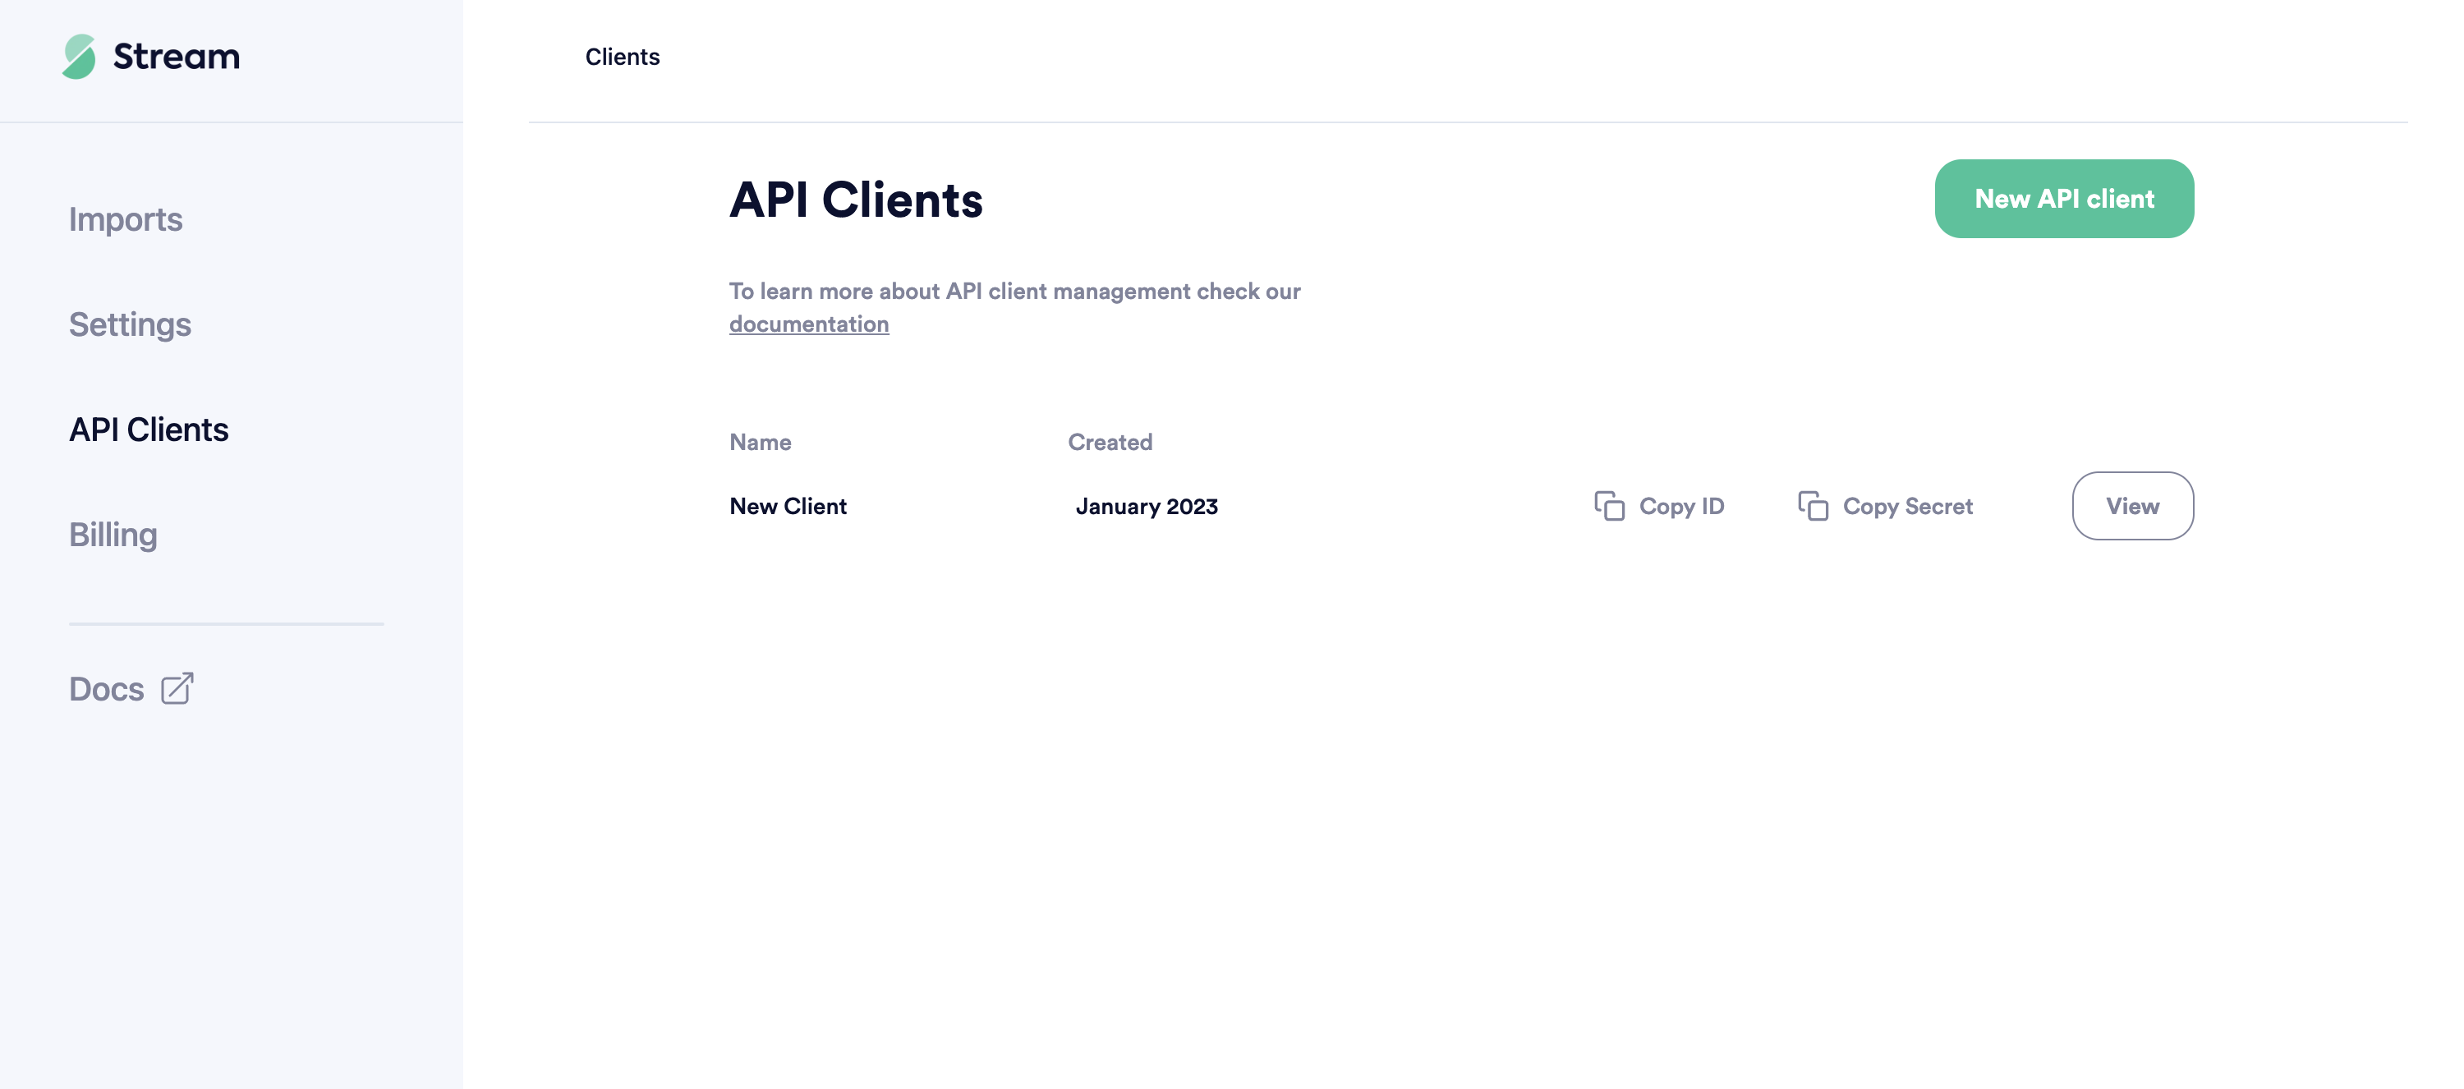Click the Stream brand name text

coord(176,57)
